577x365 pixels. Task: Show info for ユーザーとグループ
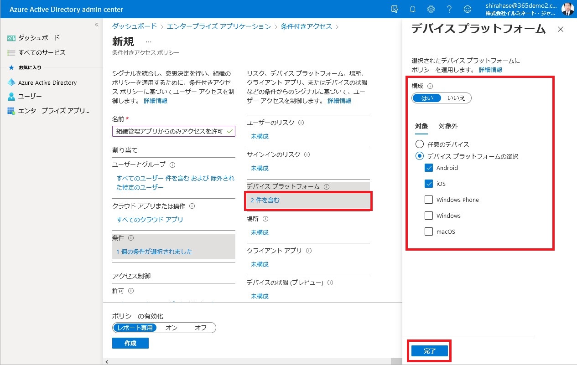pos(172,165)
